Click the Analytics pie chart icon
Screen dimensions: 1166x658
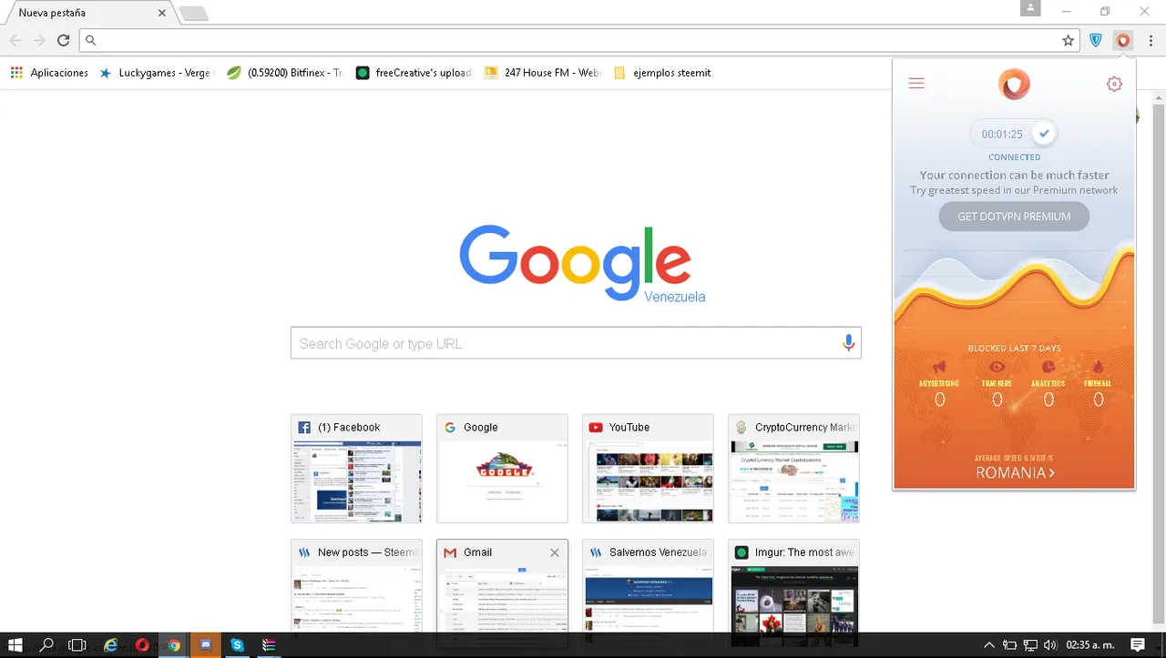click(x=1048, y=367)
